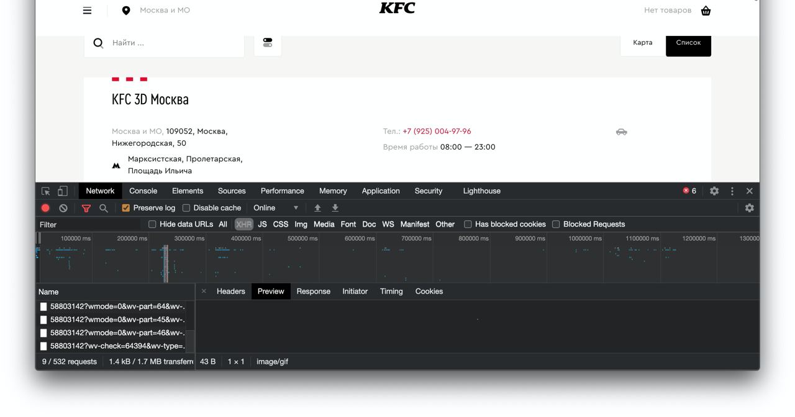
Task: Click the export HAR download arrow
Action: tap(335, 208)
